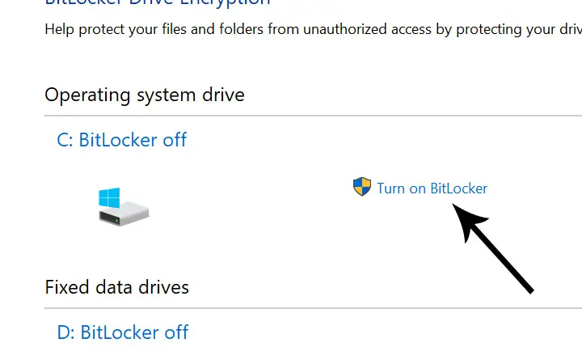The width and height of the screenshot is (582, 364).
Task: Click the Operating system drive heading
Action: point(145,95)
